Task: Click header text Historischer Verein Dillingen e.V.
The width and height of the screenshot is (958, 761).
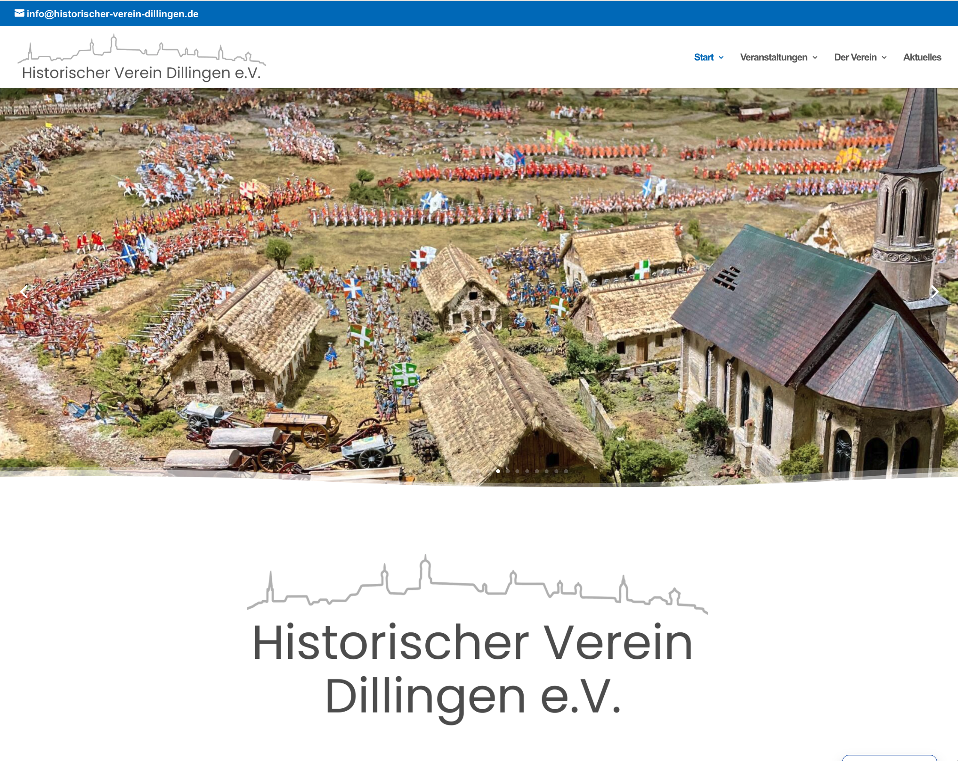Action: coord(142,73)
